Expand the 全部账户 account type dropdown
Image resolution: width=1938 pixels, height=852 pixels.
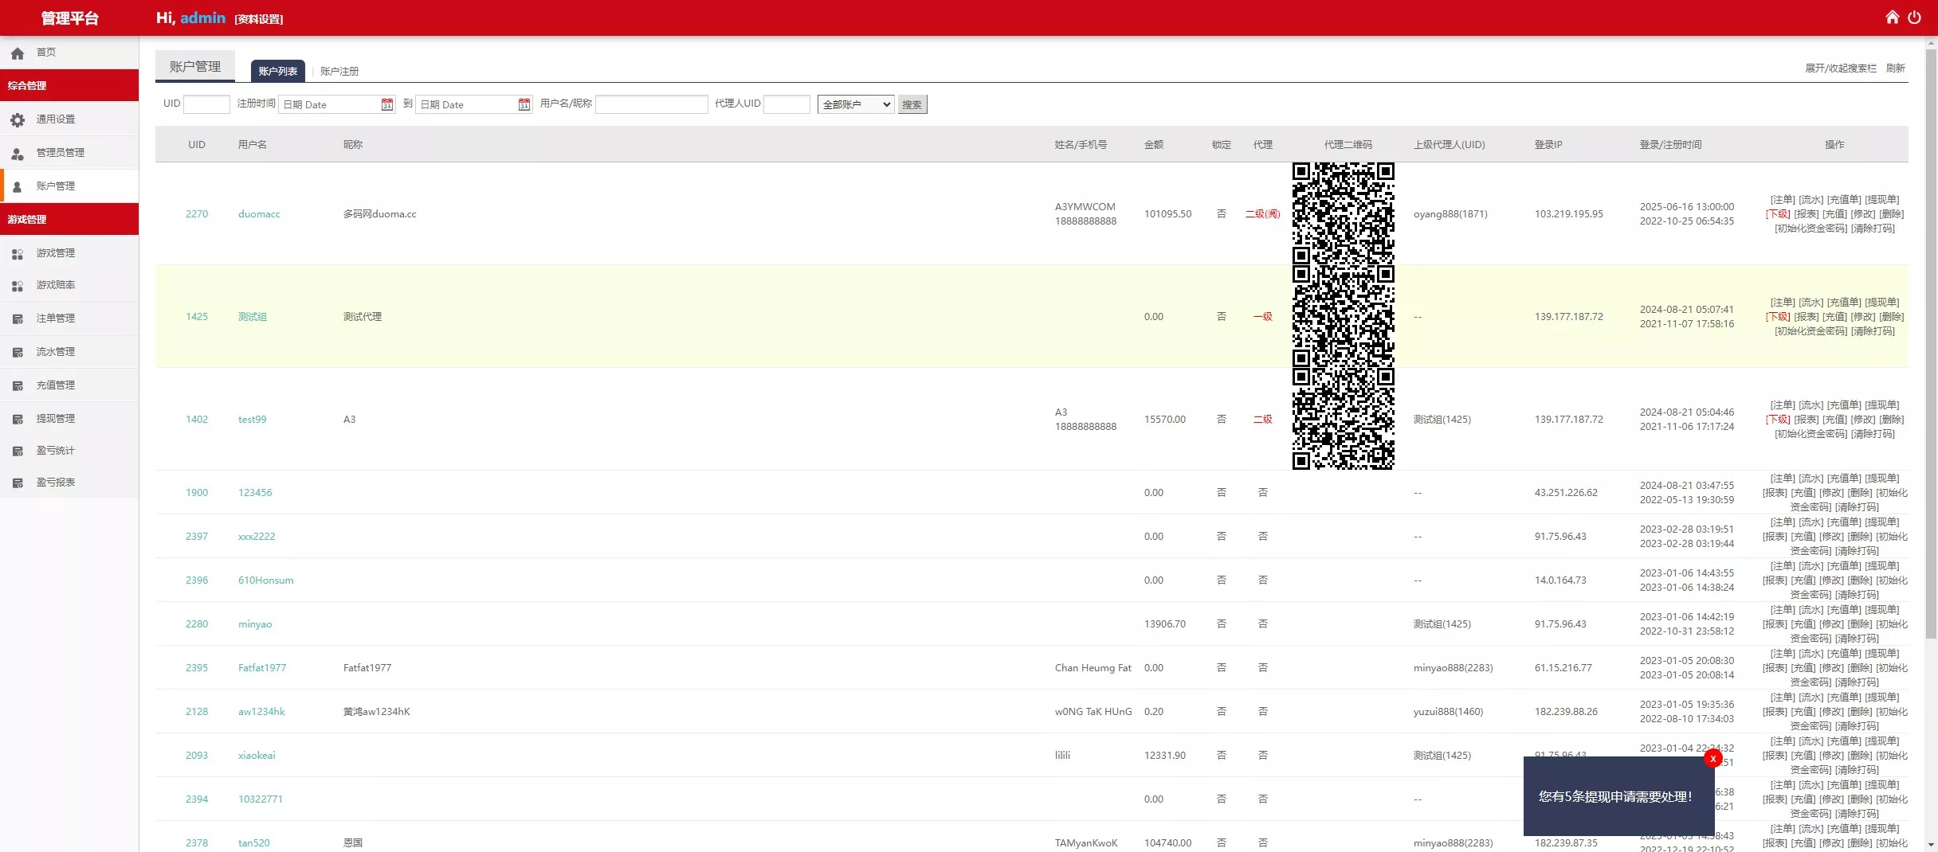click(x=855, y=104)
